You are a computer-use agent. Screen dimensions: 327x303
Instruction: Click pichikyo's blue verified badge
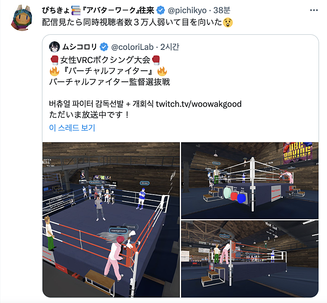(161, 10)
